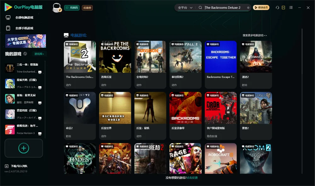This screenshot has height=186, width=315.
Task: Click the refresh icon beside 我的游戏
Action: [25, 54]
